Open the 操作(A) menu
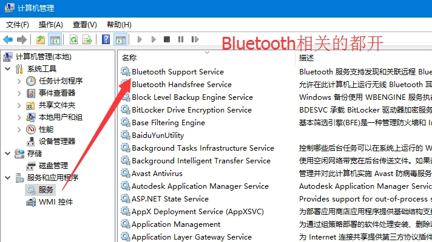The width and height of the screenshot is (432, 242). click(x=51, y=25)
